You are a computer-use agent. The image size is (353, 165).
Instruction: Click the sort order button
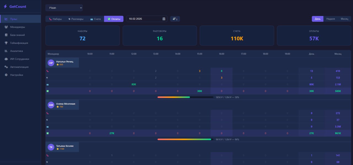coord(175,19)
